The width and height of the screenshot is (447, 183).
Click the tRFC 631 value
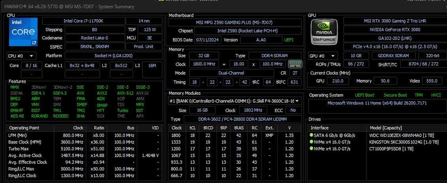tap(295, 82)
